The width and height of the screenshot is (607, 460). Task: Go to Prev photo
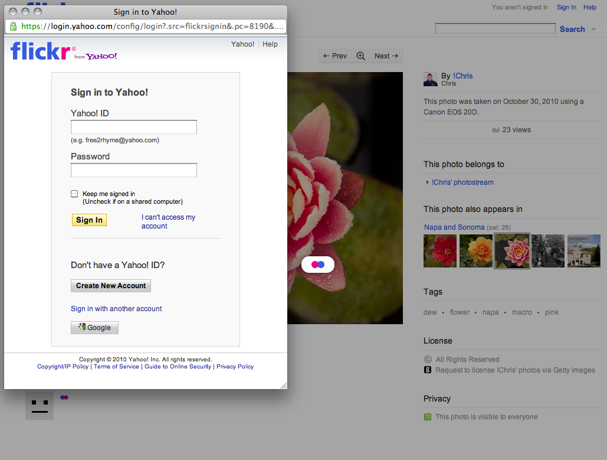point(335,56)
